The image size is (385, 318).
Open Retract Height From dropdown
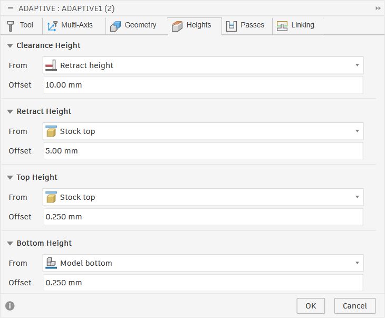(x=203, y=131)
